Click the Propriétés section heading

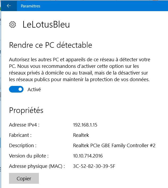(x=26, y=110)
